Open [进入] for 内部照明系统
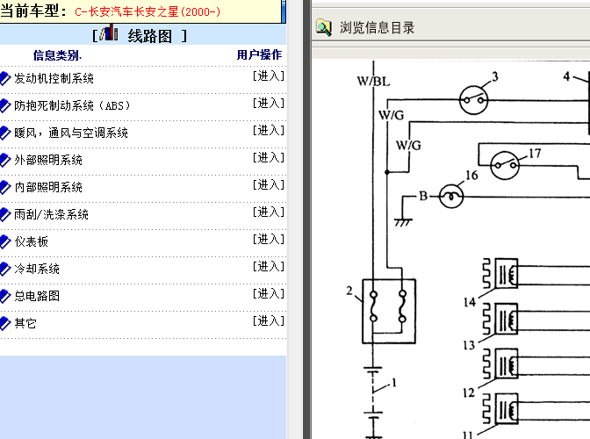 (269, 184)
